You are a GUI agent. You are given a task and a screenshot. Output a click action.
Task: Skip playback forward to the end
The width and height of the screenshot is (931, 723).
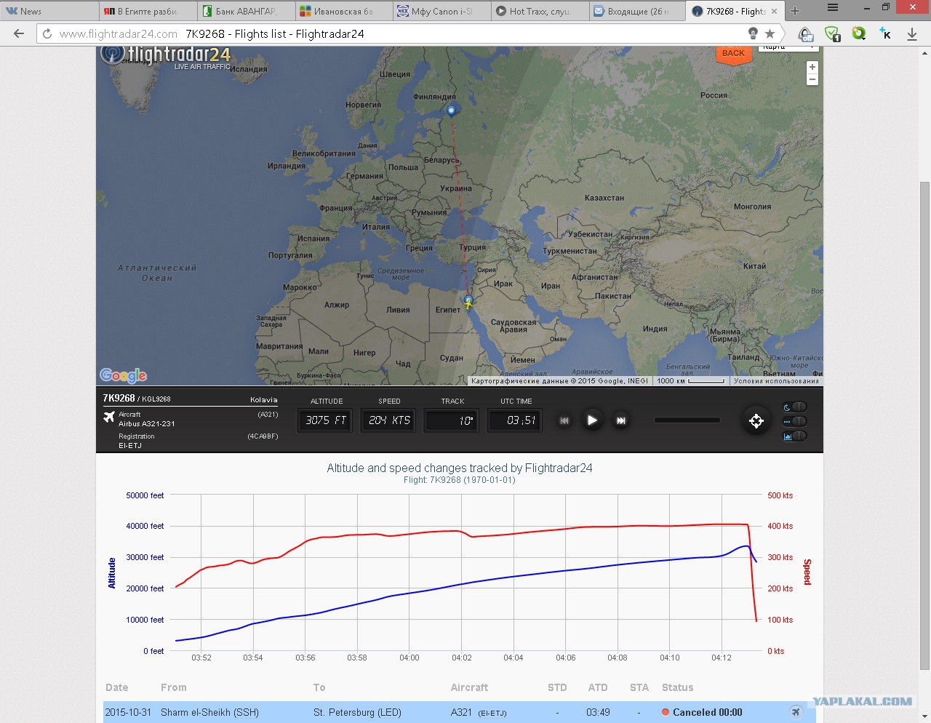tap(620, 420)
